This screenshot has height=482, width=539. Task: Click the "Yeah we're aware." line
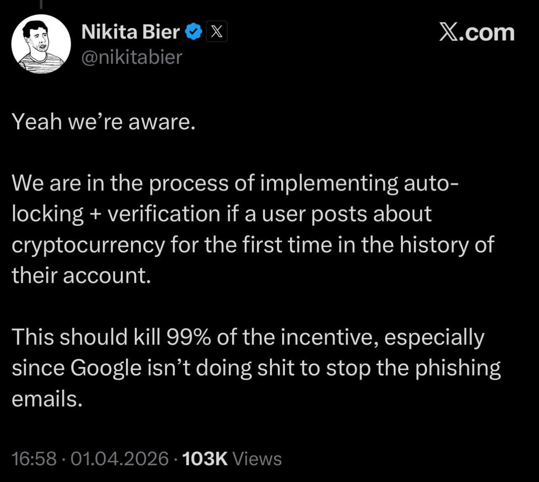pyautogui.click(x=104, y=122)
